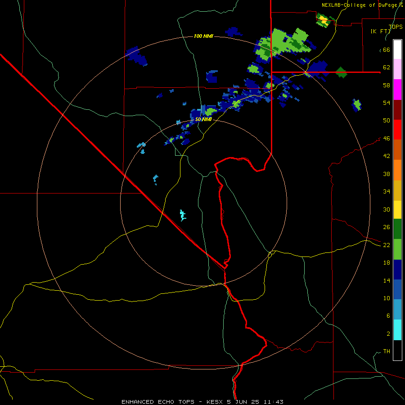
Task: Click the small cyan echo inside 50 NMI ring
Action: 183,216
